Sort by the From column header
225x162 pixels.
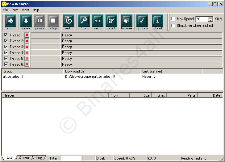[119, 95]
